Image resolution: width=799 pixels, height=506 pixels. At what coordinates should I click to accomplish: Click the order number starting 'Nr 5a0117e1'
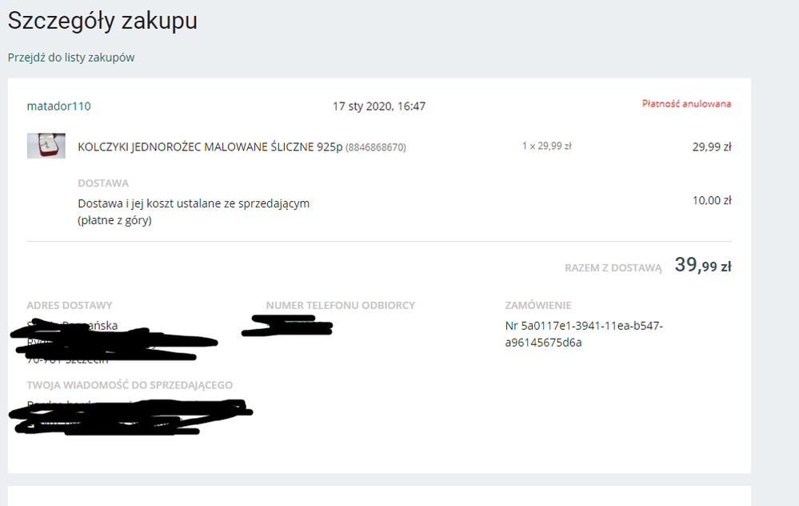(x=580, y=326)
